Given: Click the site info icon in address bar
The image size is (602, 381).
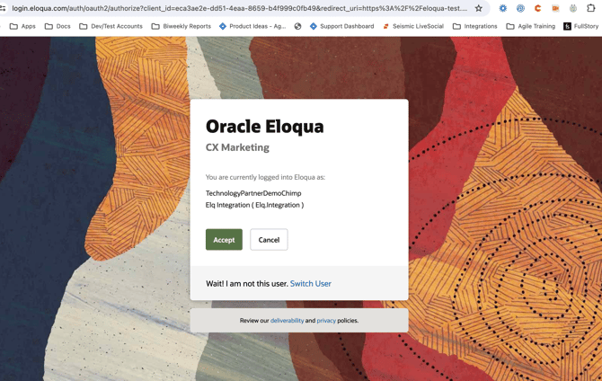Looking at the screenshot, I should [x=3, y=8].
